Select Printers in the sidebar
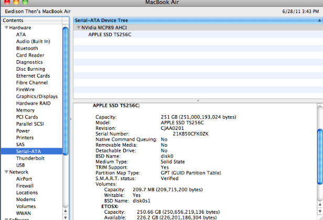 click(x=25, y=137)
